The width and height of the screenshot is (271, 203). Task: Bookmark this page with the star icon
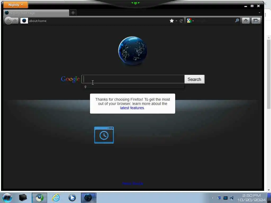click(x=171, y=21)
